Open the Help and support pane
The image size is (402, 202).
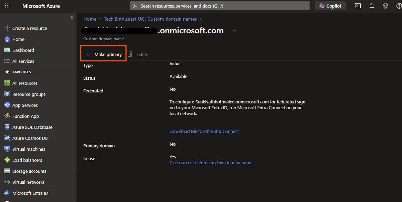399,5
